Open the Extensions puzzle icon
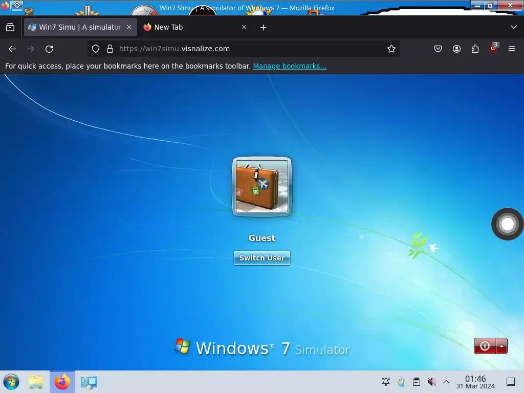 pyautogui.click(x=475, y=49)
